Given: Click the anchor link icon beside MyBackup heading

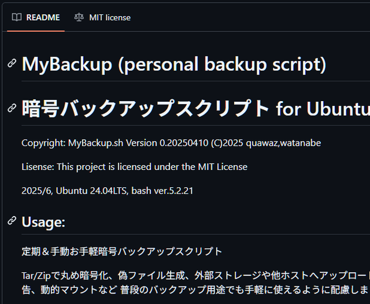Looking at the screenshot, I should [12, 64].
